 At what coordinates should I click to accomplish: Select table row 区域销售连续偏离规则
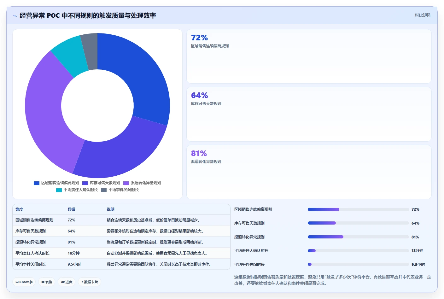click(x=121, y=220)
